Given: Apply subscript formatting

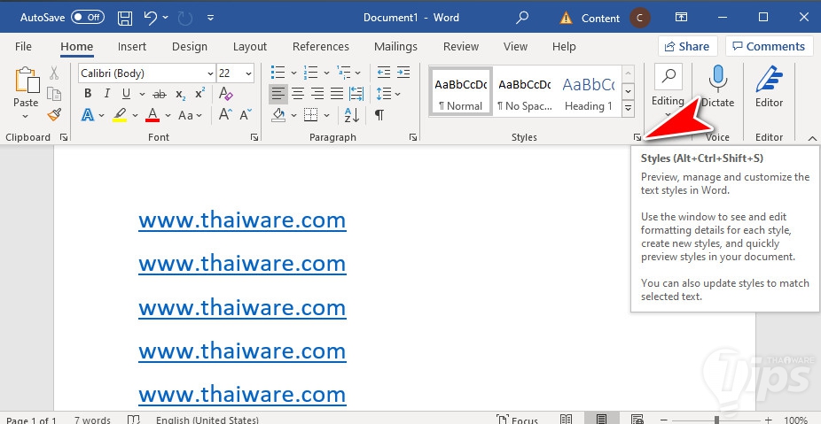Looking at the screenshot, I should [x=181, y=94].
